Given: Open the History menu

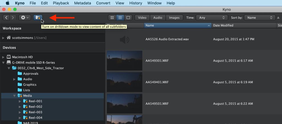Looking at the screenshot, I should pos(135,3).
